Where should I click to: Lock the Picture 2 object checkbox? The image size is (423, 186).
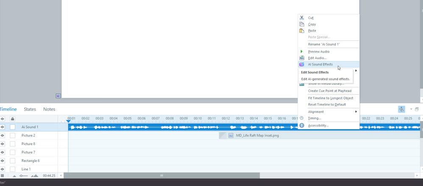(12, 135)
